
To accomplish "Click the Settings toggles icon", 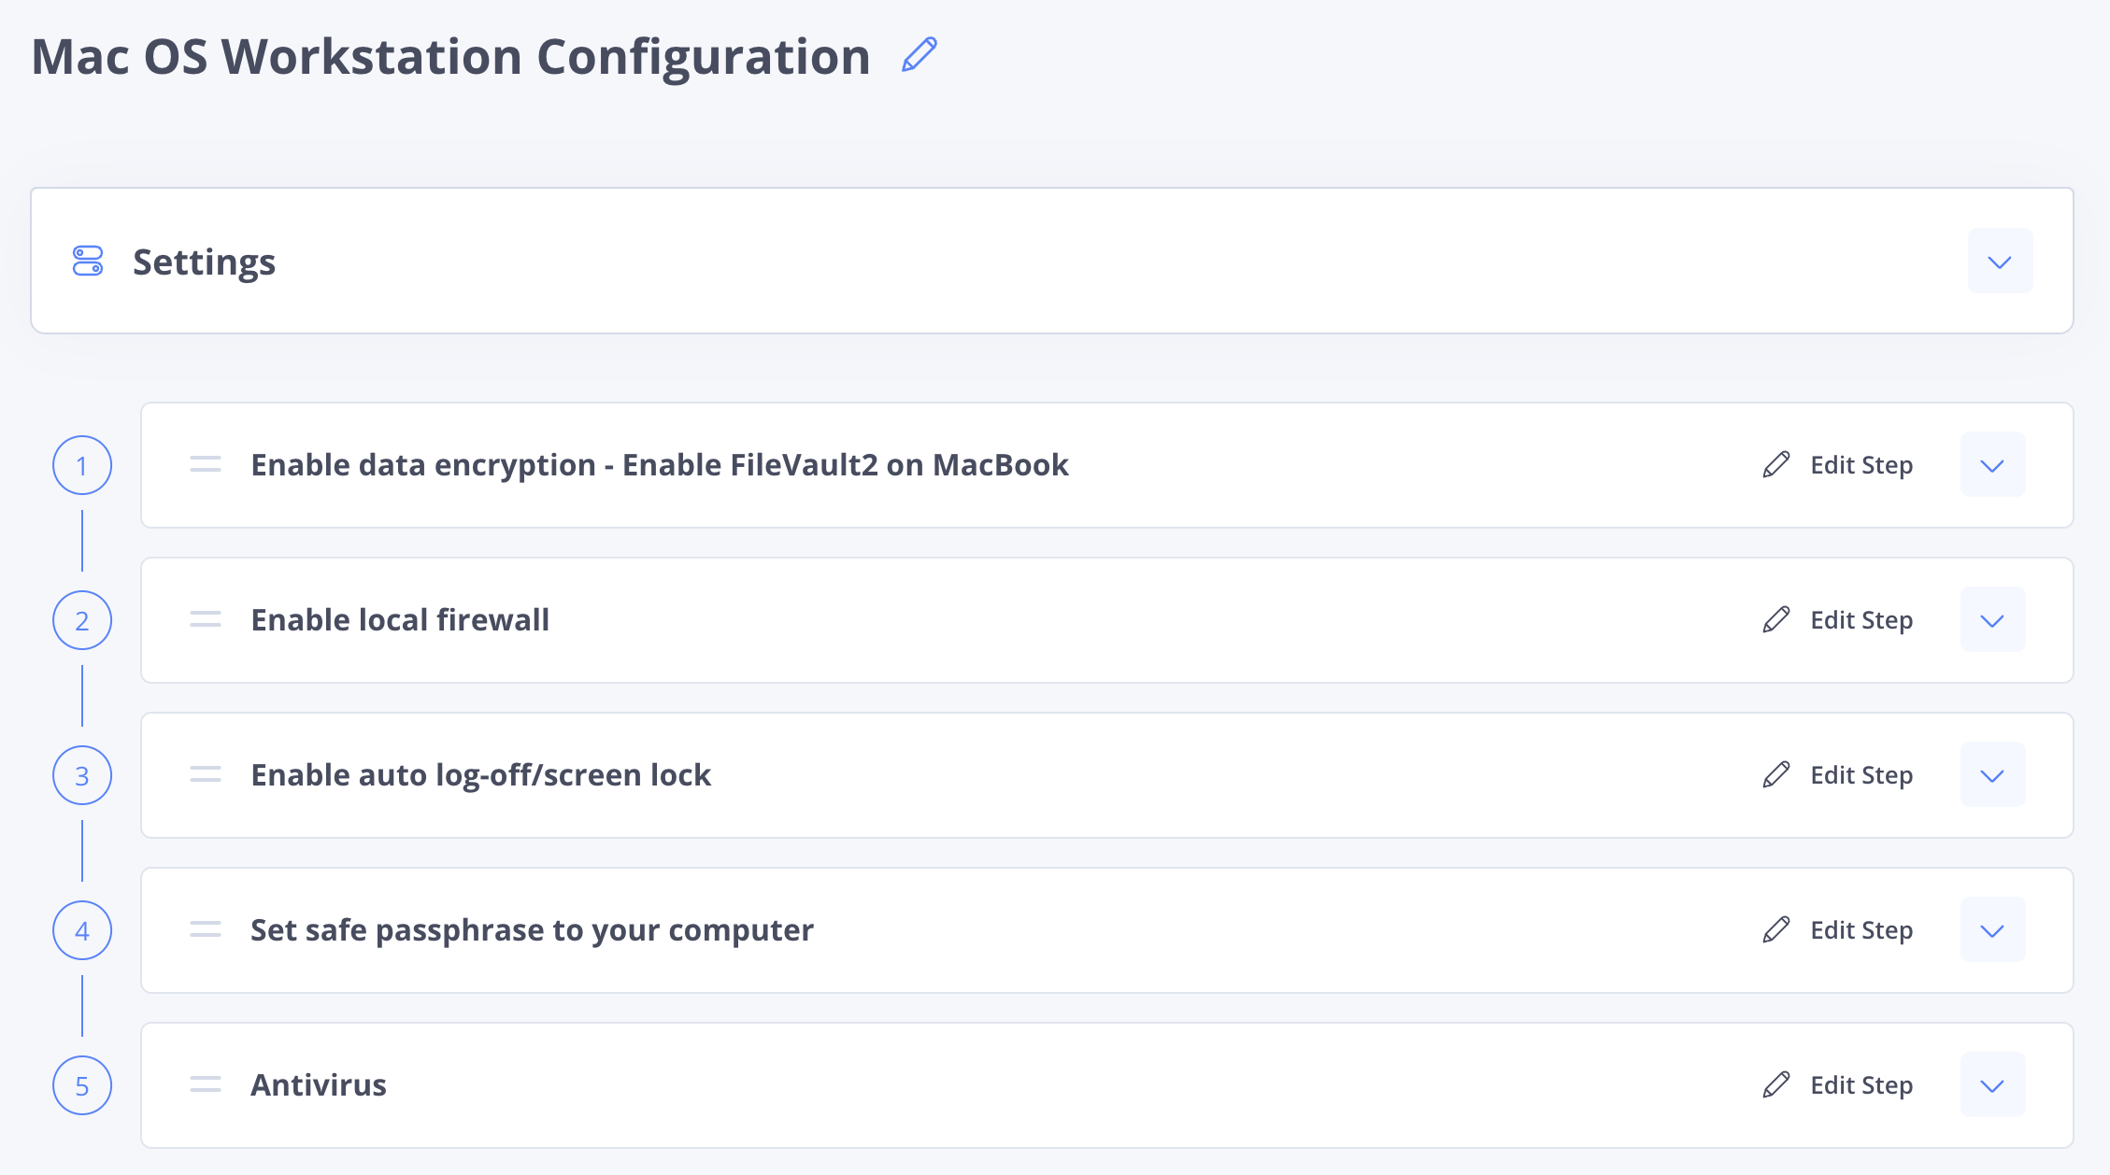I will 88,262.
